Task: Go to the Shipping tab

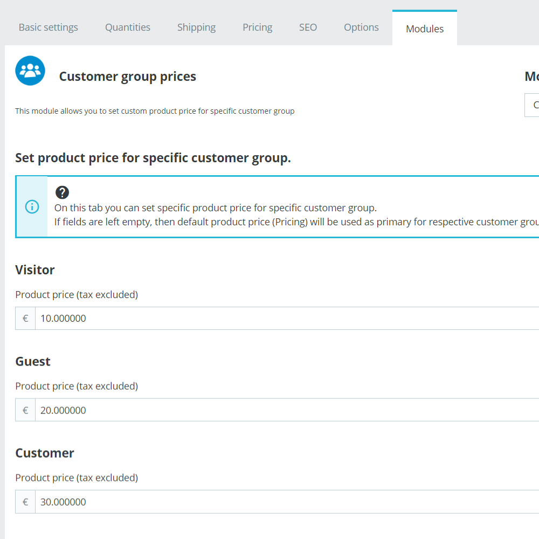Action: [x=196, y=27]
